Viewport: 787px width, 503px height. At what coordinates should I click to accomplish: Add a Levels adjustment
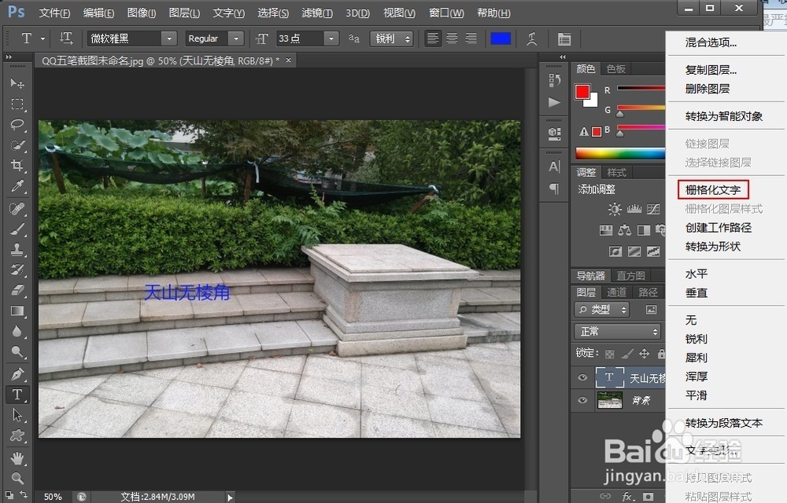(x=634, y=209)
